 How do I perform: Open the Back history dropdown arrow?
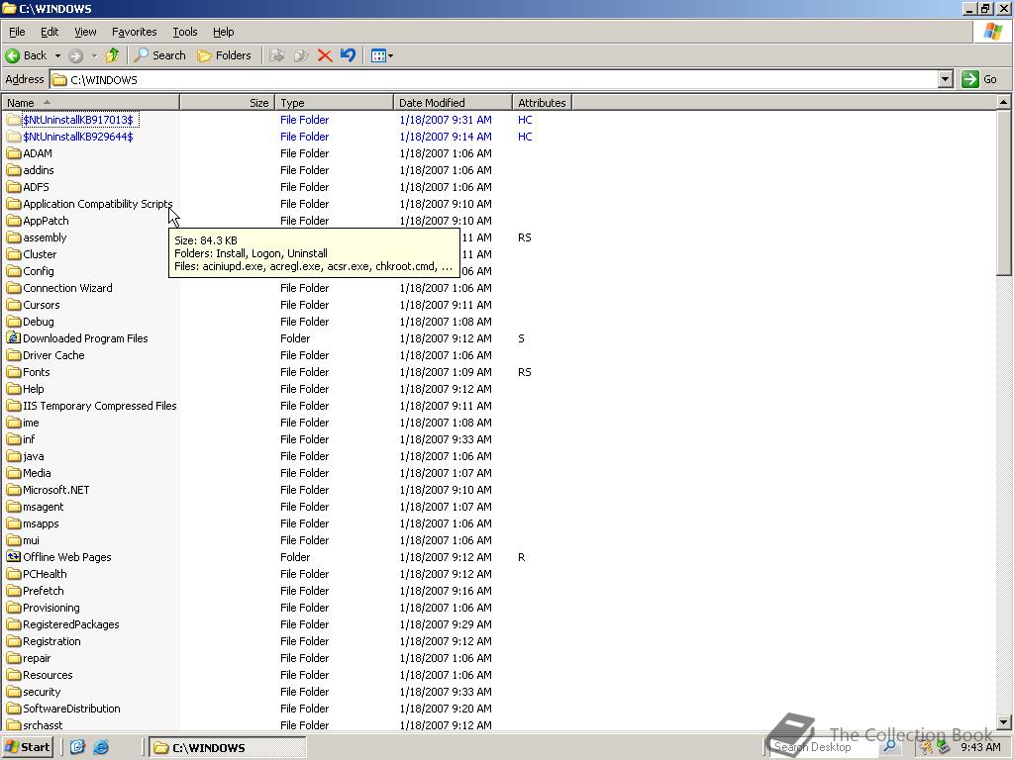pos(57,55)
